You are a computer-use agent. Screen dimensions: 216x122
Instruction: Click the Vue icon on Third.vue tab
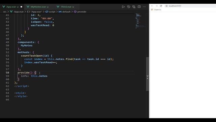coord(58,7)
